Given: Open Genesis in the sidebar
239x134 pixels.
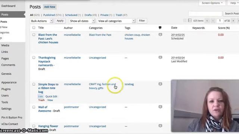Looking at the screenshot, I should pos(6,74).
